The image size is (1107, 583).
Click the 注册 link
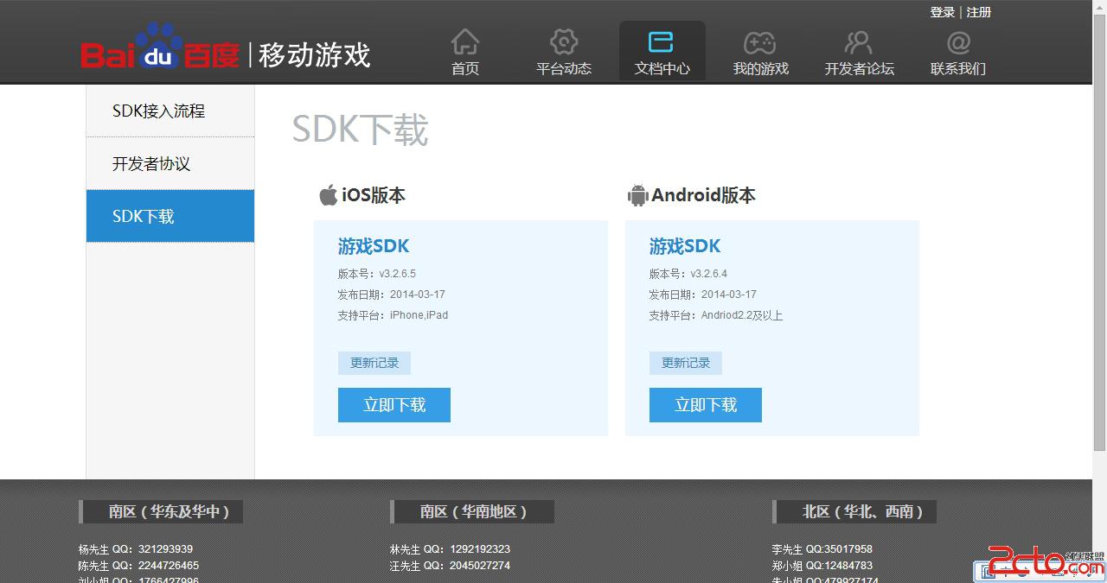[x=979, y=12]
